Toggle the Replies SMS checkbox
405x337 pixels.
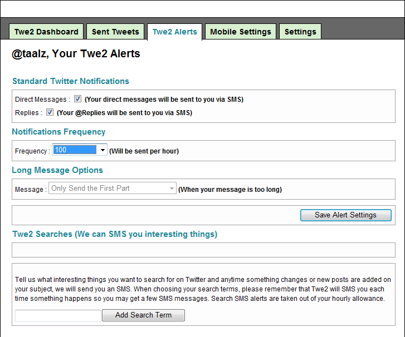pos(50,112)
